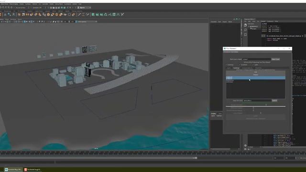Toggle rightmost checkbox under Town Generator question
This screenshot has height=172, width=306.
click(x=253, y=65)
